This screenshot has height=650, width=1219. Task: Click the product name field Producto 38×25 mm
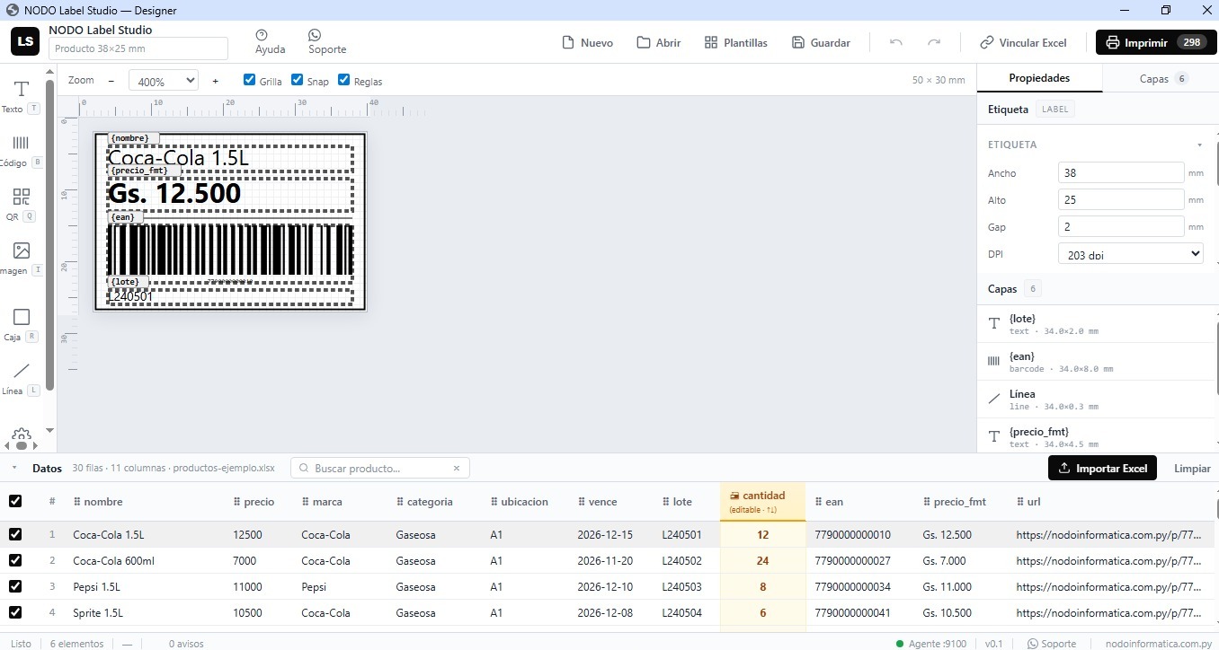pos(138,48)
